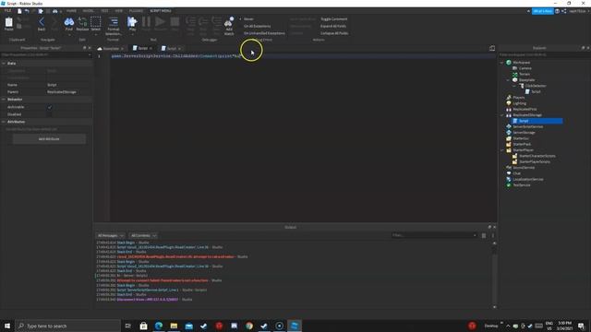Click the Add Attribute button
Image resolution: width=591 pixels, height=332 pixels.
[49, 139]
